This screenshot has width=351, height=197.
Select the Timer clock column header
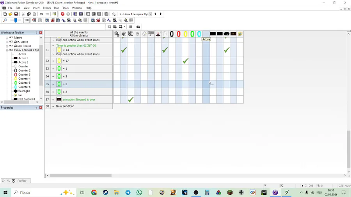pos(137,34)
